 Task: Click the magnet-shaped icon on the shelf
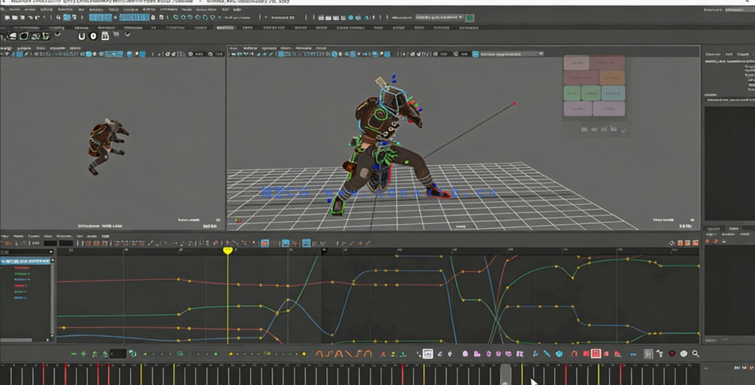(x=81, y=35)
